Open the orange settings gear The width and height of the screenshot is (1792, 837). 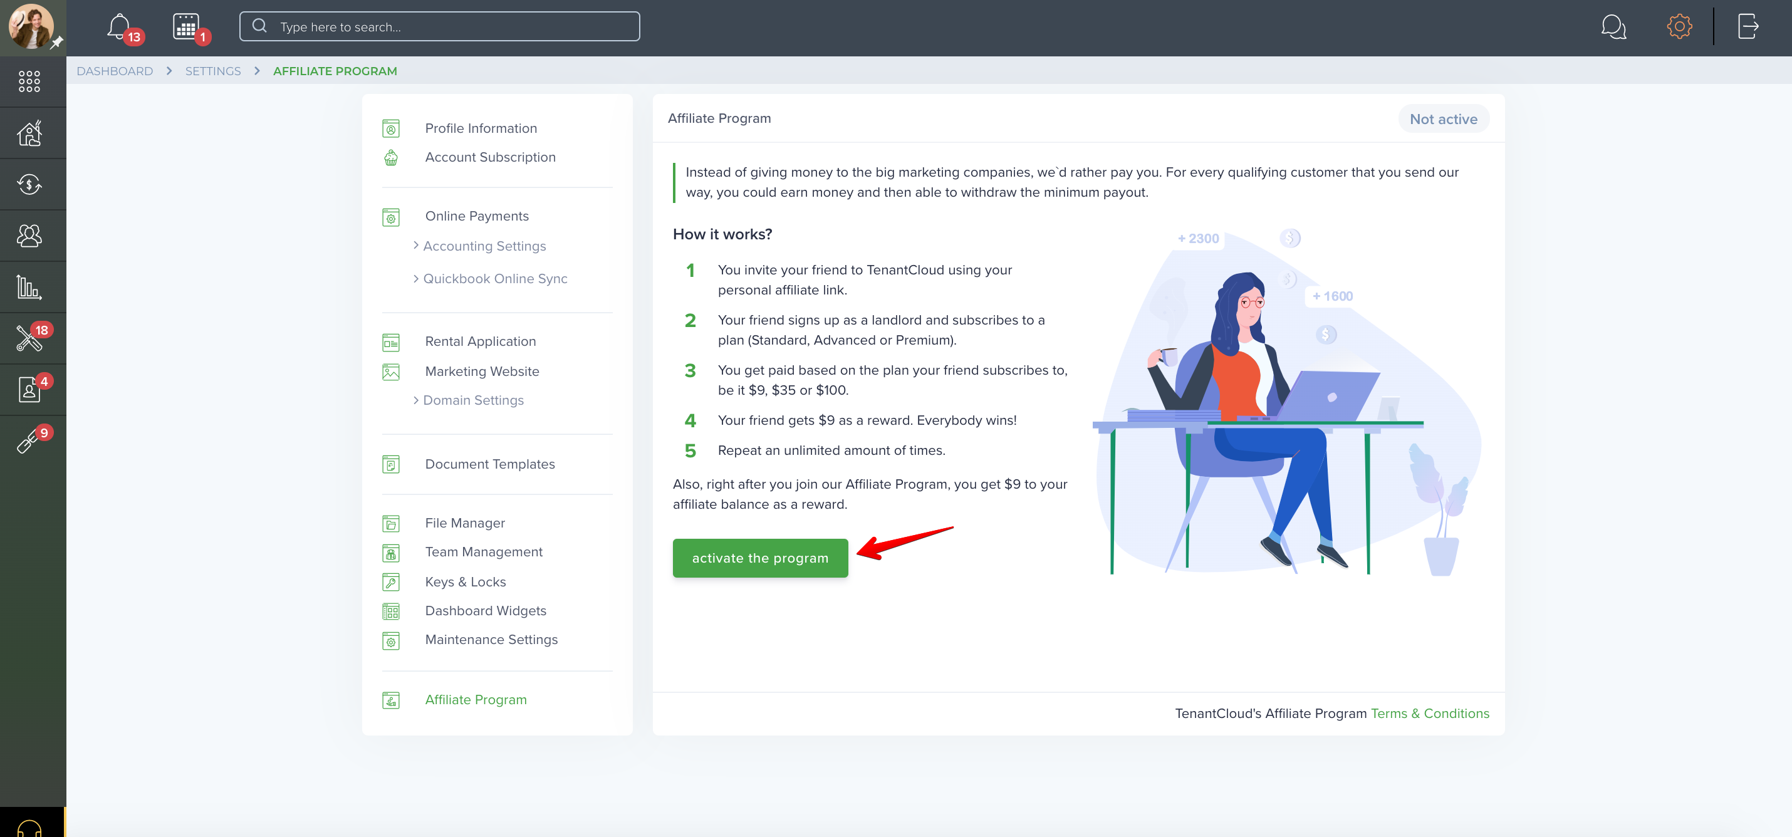point(1679,26)
